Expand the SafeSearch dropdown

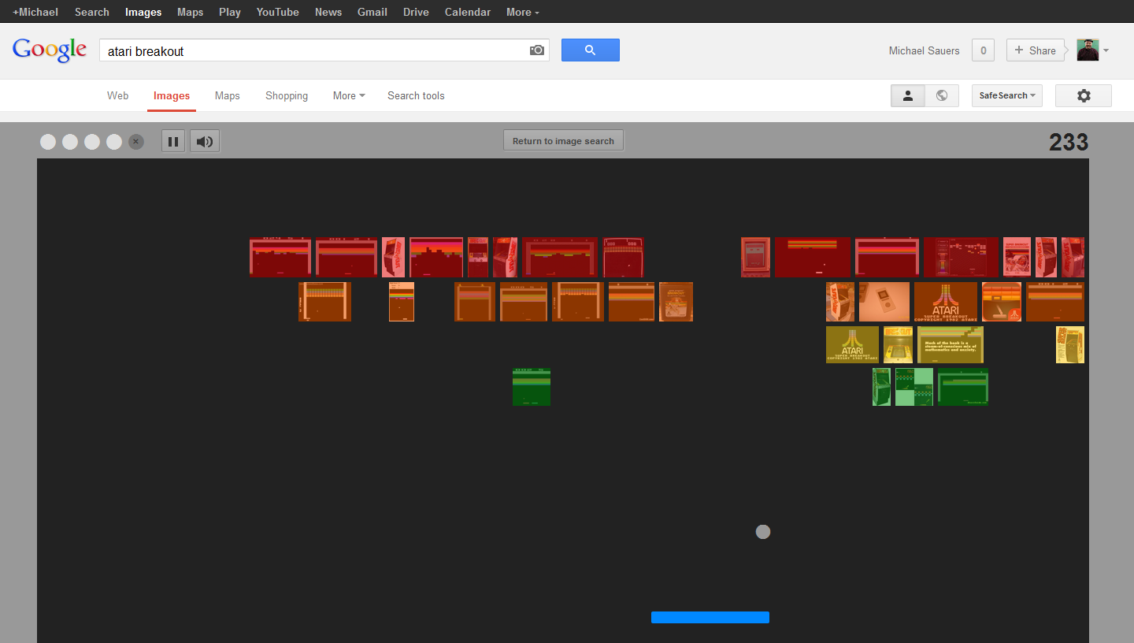[x=1006, y=95]
